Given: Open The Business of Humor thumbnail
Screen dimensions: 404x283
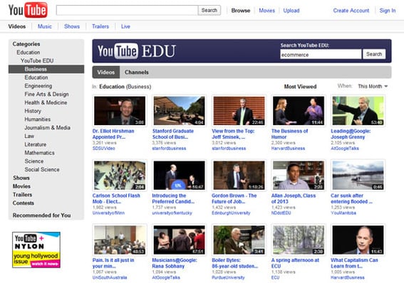Looking at the screenshot, I should pyautogui.click(x=299, y=111).
